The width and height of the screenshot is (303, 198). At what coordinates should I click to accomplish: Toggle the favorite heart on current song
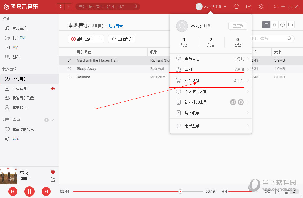53,172
